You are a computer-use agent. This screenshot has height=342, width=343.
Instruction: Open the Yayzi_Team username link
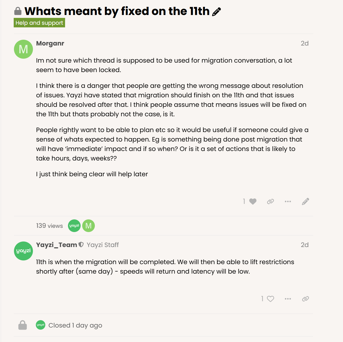pyautogui.click(x=56, y=245)
